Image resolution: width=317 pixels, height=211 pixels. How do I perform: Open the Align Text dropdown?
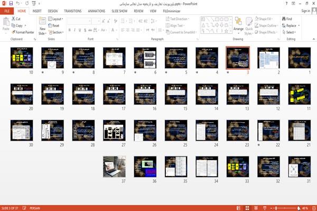(x=175, y=25)
